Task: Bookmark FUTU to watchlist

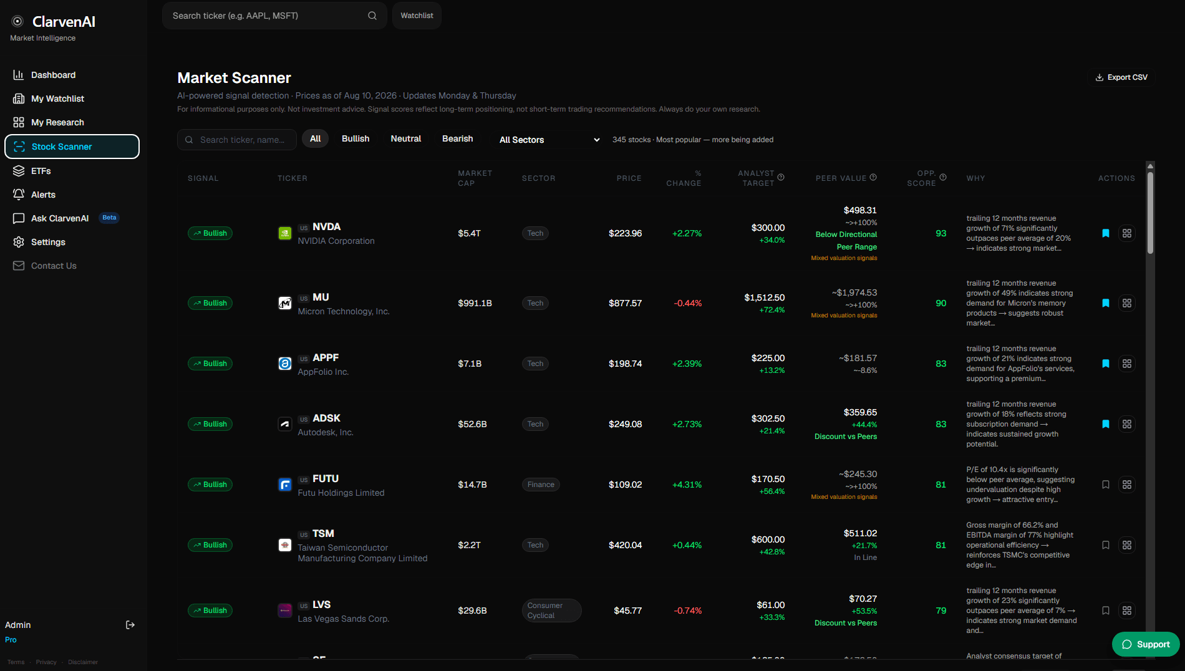Action: [1106, 485]
